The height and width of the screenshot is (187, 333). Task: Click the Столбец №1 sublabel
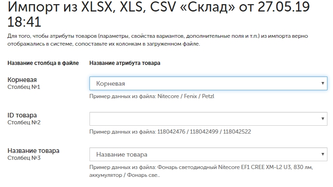pos(24,87)
